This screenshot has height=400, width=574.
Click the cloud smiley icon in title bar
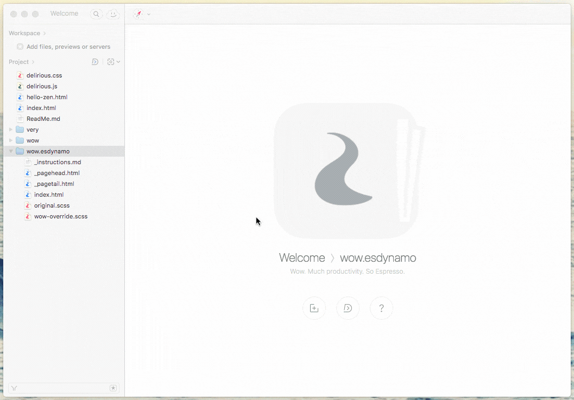pos(113,14)
